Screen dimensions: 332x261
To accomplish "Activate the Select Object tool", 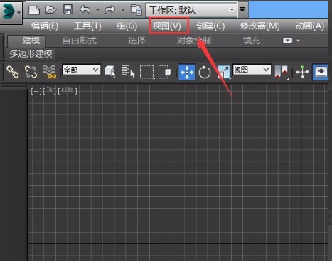I will pyautogui.click(x=110, y=72).
